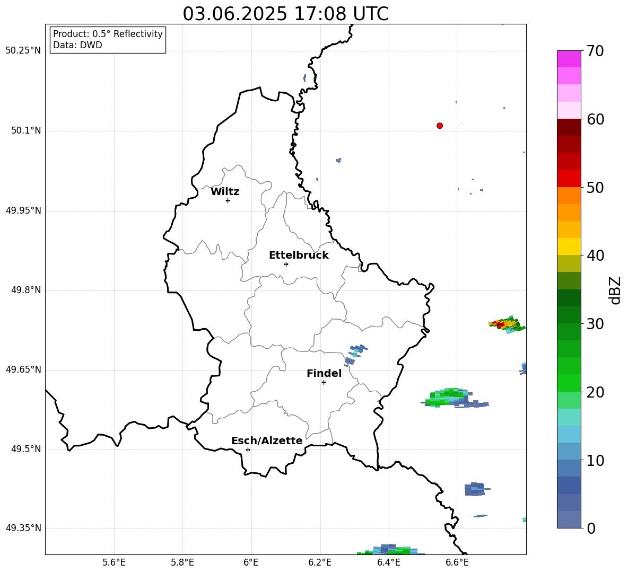628x573 pixels.
Task: Click the red-orange storm cell east of Luxembourg
Action: 507,324
